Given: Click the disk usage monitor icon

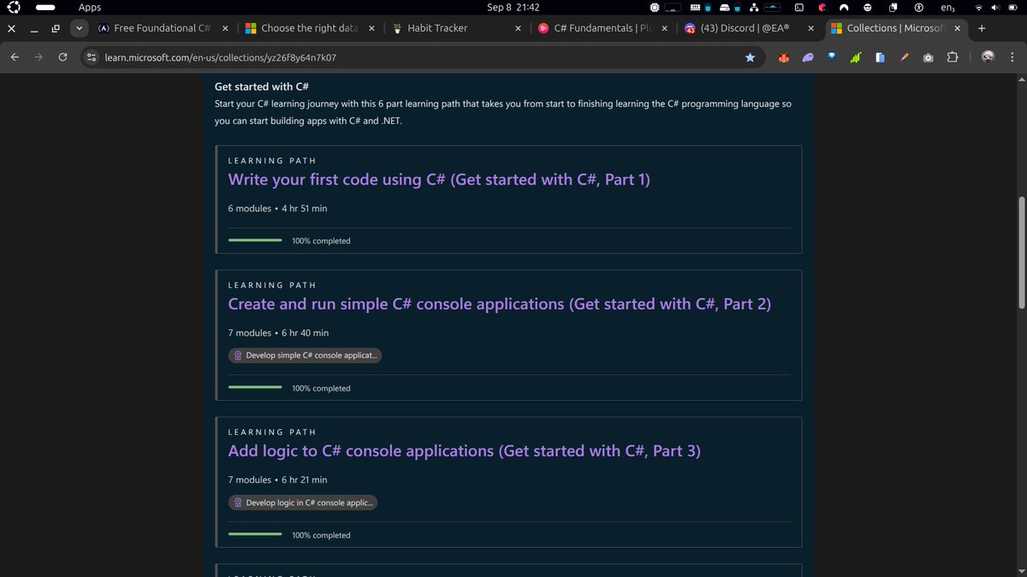Looking at the screenshot, I should click(x=724, y=8).
